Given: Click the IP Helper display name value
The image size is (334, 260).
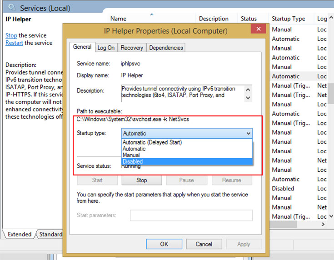Looking at the screenshot, I should click(x=132, y=75).
